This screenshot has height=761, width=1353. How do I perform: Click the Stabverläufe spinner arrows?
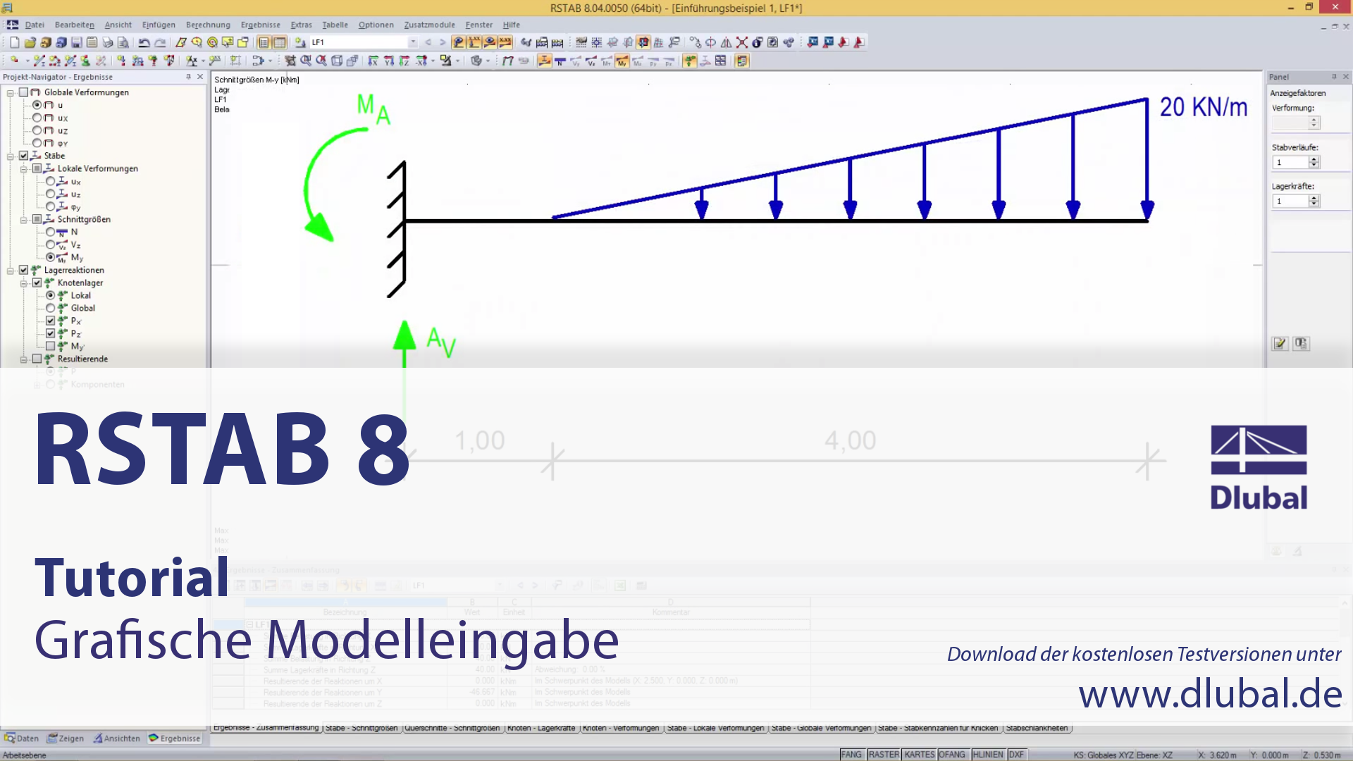click(1314, 162)
